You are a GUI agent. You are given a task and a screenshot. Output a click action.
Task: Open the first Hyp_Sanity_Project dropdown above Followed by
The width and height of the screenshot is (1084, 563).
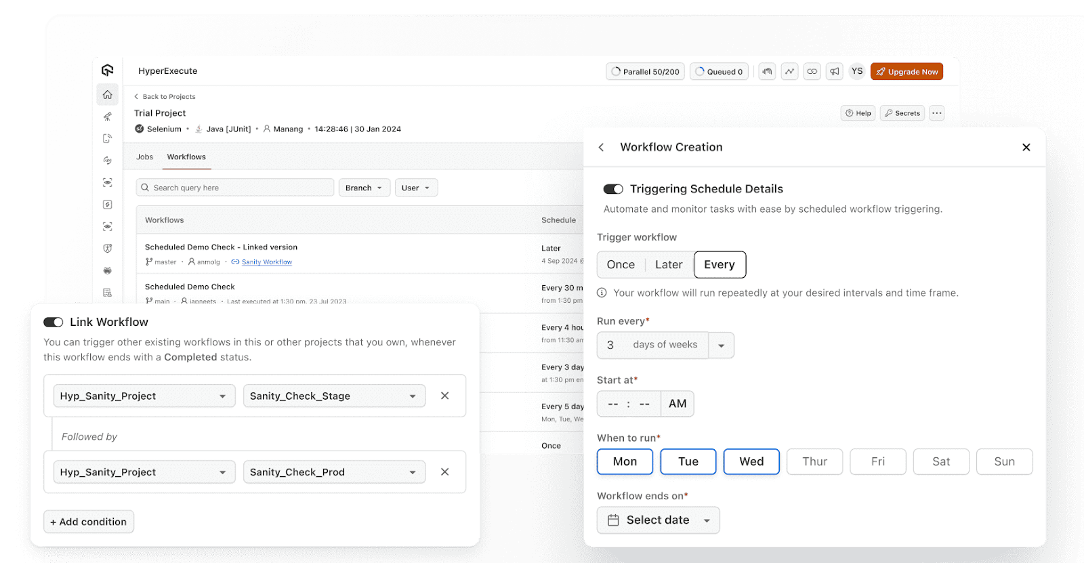tap(144, 396)
